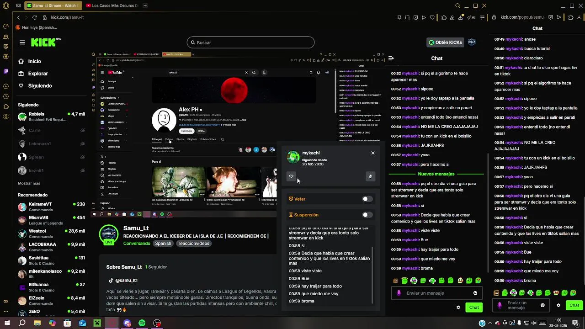This screenshot has width=585, height=329.
Task: Collapse chat panel with arrow icon
Action: (391, 58)
